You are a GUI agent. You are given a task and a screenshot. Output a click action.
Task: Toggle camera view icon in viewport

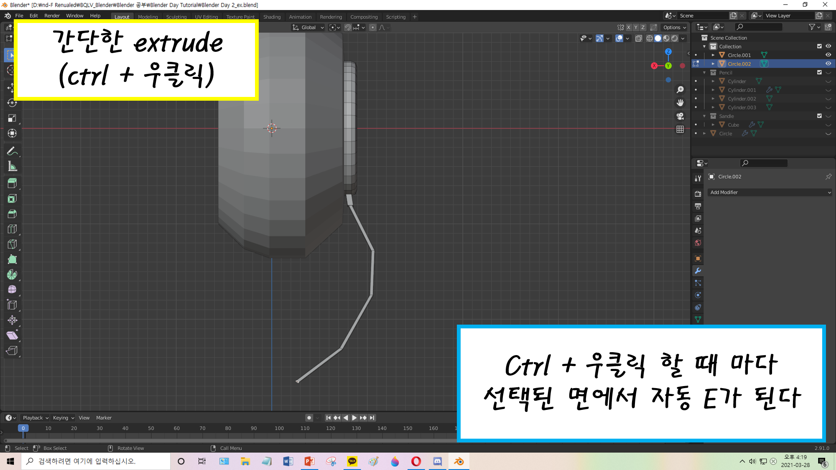[680, 116]
